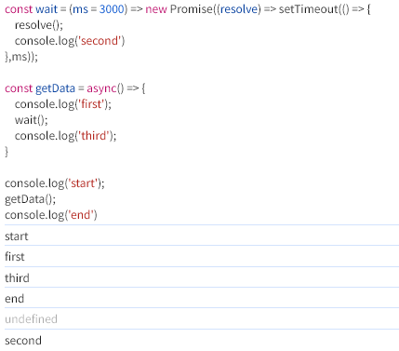
Task: Select the 'end' output row
Action: pos(202,299)
